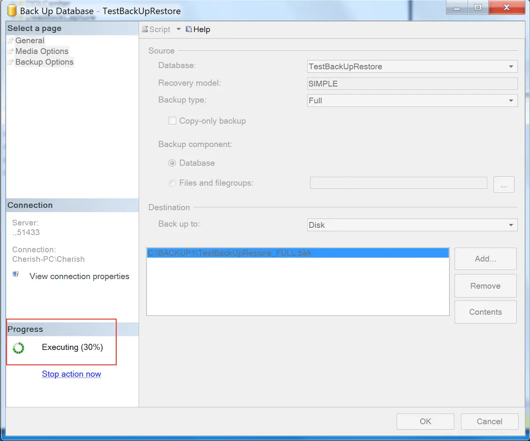Minimize the Back Up Database window
The width and height of the screenshot is (530, 441).
click(457, 7)
